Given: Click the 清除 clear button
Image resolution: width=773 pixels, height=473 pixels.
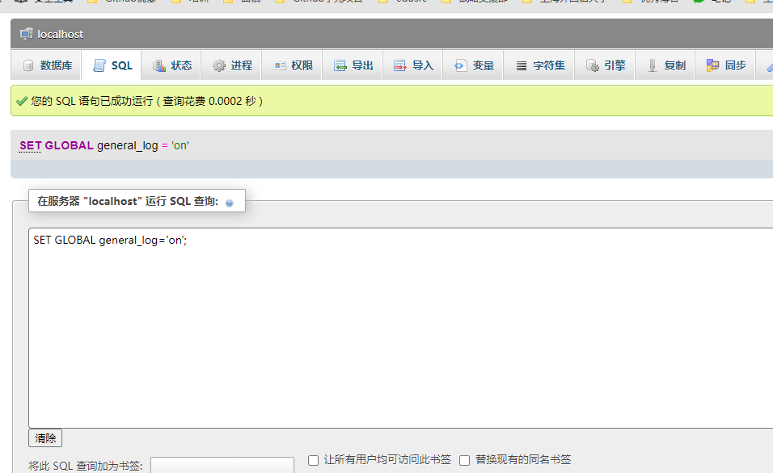Looking at the screenshot, I should [45, 438].
